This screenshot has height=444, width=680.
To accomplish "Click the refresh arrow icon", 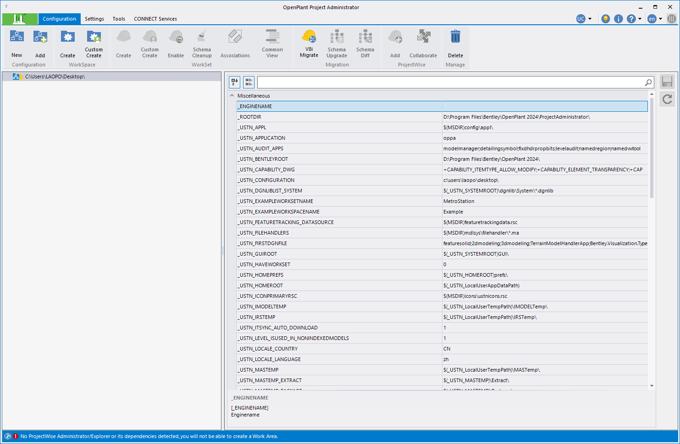I will click(667, 99).
